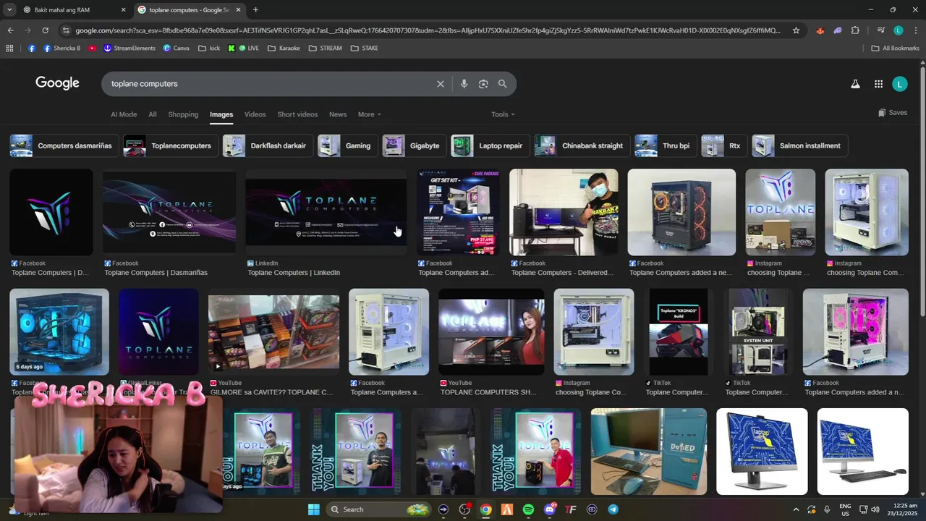Go back to the previous page
Screen dimensions: 926x521
click(10, 30)
